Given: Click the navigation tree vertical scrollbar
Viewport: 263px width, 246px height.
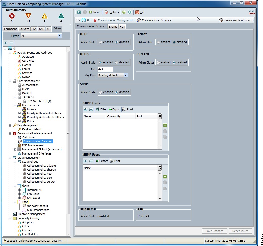Looking at the screenshot, I should pyautogui.click(x=68, y=133).
